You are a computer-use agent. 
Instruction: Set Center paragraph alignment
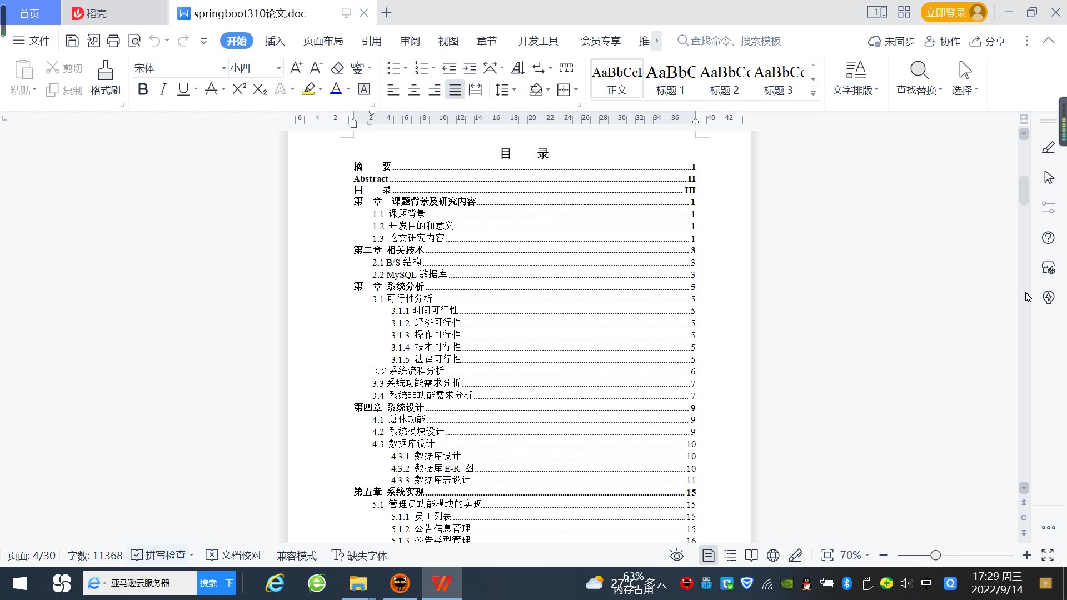tap(414, 89)
